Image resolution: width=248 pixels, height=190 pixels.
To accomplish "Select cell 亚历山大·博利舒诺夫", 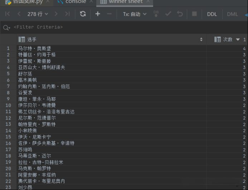I will [x=112, y=67].
